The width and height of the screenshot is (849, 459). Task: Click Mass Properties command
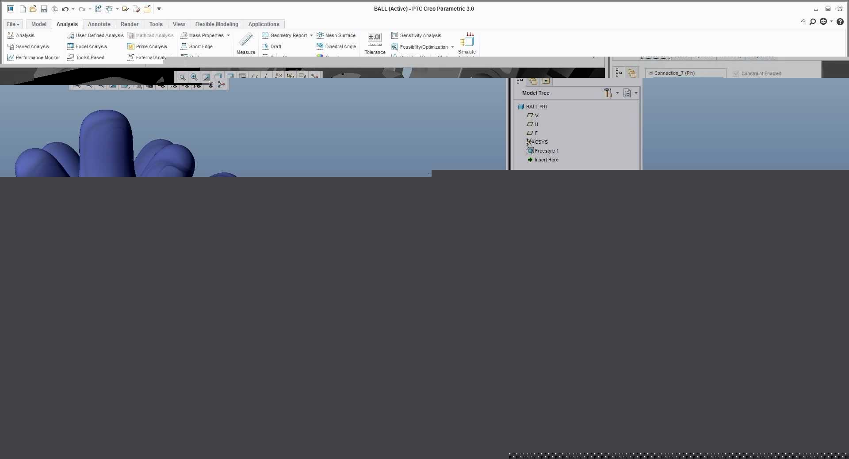202,35
